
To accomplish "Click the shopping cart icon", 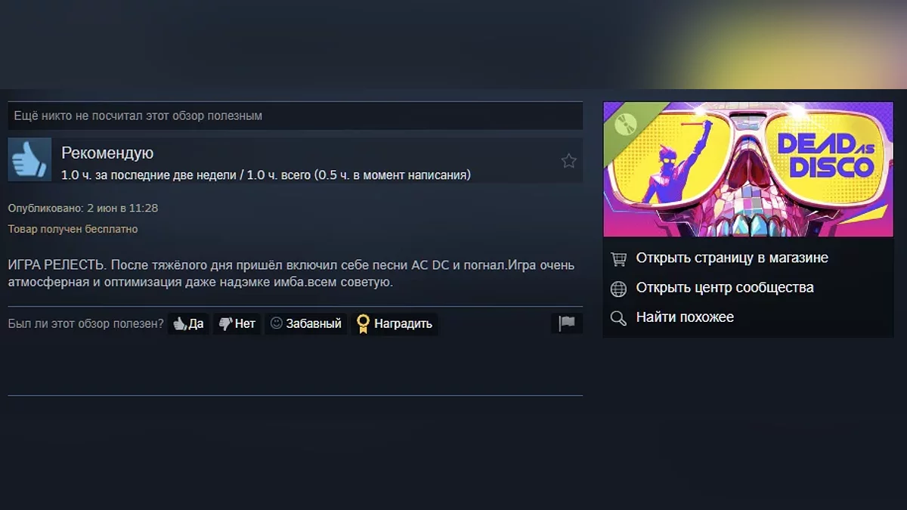I will pyautogui.click(x=618, y=258).
